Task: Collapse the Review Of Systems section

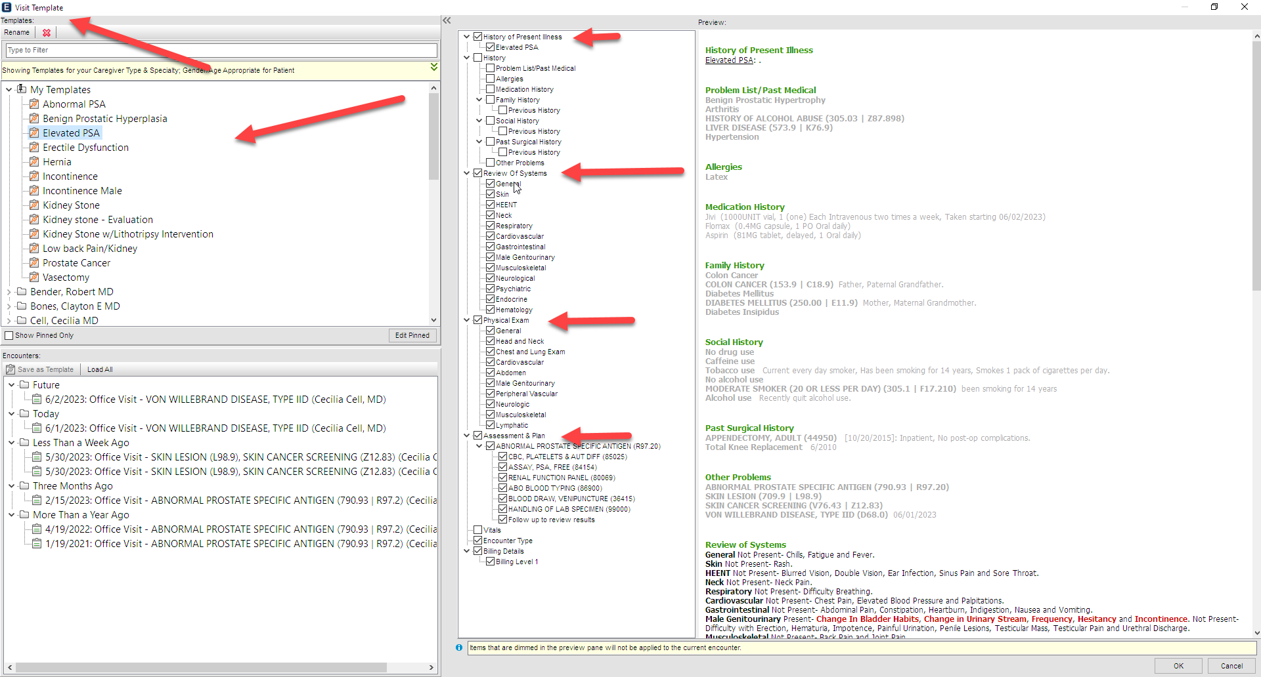Action: 467,173
